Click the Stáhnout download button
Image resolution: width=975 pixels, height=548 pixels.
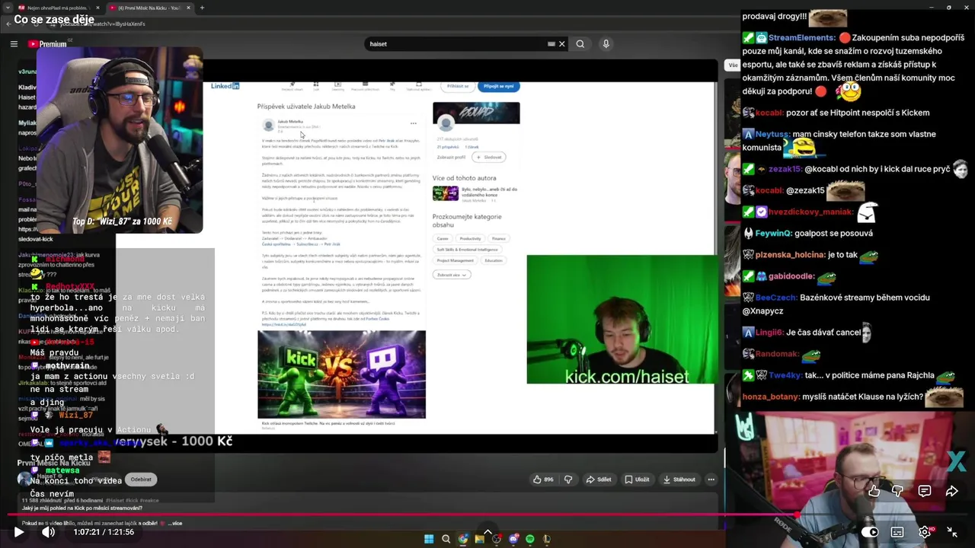point(679,479)
